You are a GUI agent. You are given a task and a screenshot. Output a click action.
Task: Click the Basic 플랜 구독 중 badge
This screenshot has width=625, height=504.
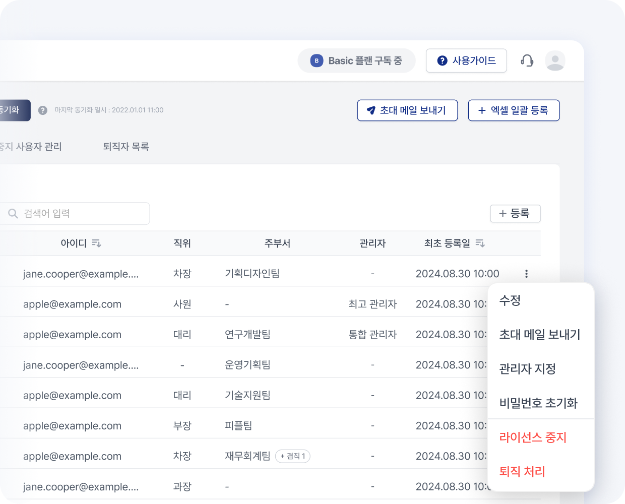[x=356, y=61]
